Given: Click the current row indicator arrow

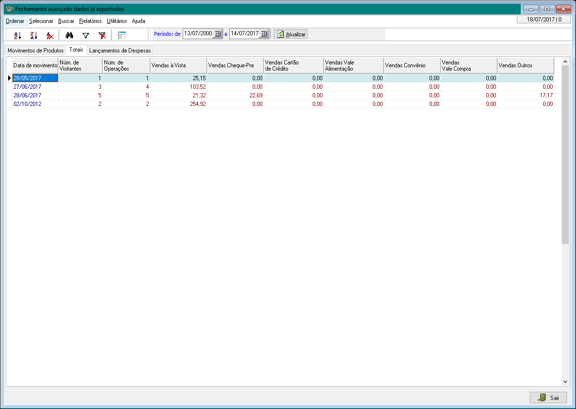Looking at the screenshot, I should click(9, 78).
